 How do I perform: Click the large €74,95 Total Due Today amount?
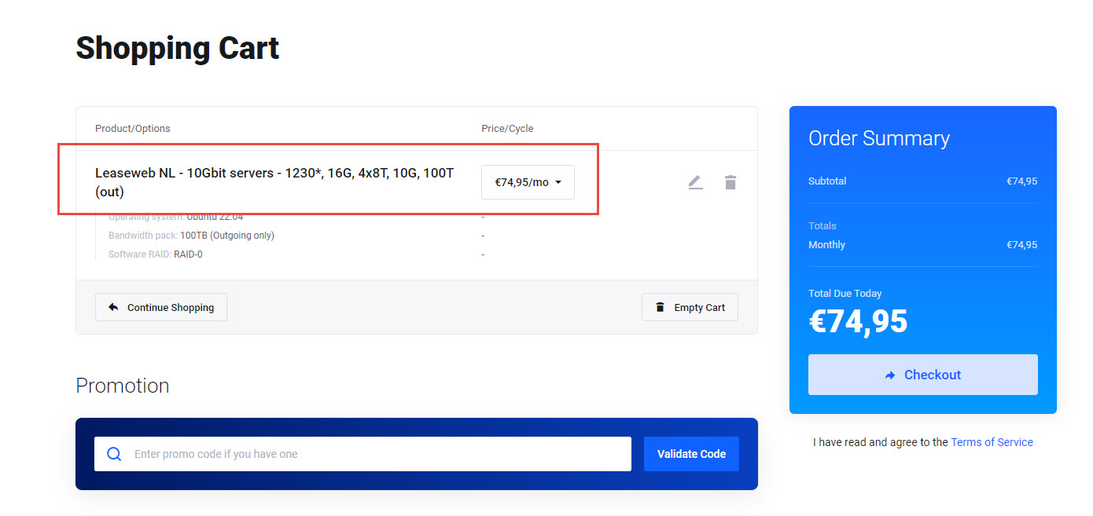tap(858, 321)
